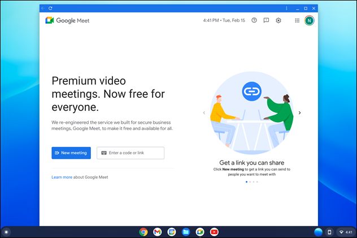The image size is (357, 238).
Task: Show the previous carousel slide
Action: 204,112
